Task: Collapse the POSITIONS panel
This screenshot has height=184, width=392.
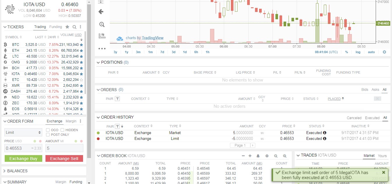Action: click(x=98, y=62)
